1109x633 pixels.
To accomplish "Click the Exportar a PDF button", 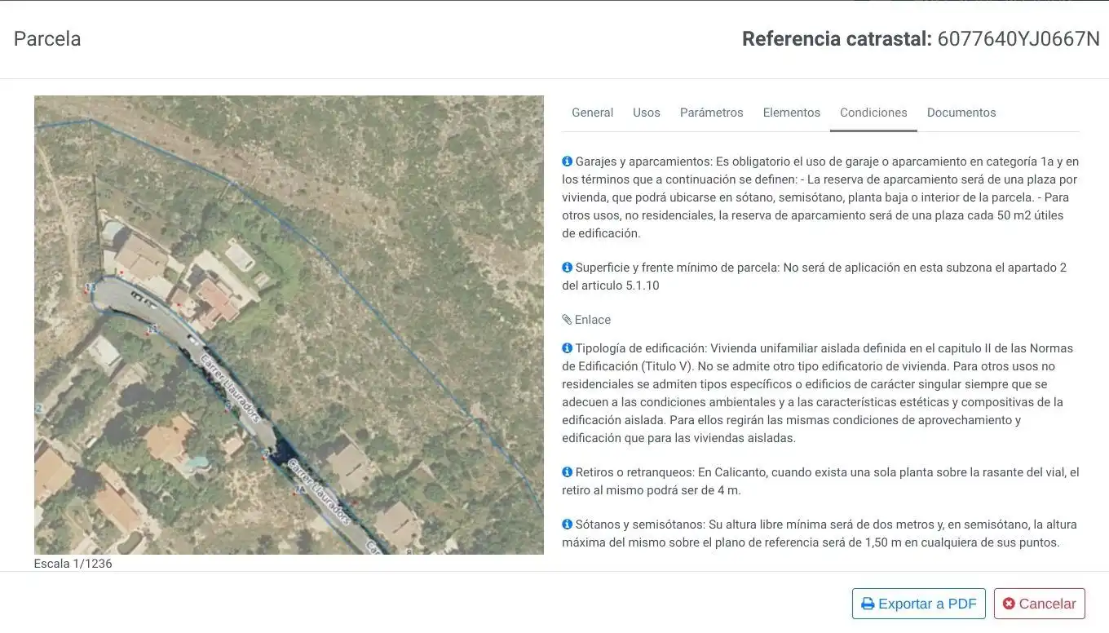I will (x=919, y=604).
